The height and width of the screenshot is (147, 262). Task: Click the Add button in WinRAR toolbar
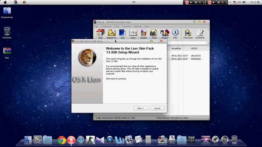[x=100, y=34]
